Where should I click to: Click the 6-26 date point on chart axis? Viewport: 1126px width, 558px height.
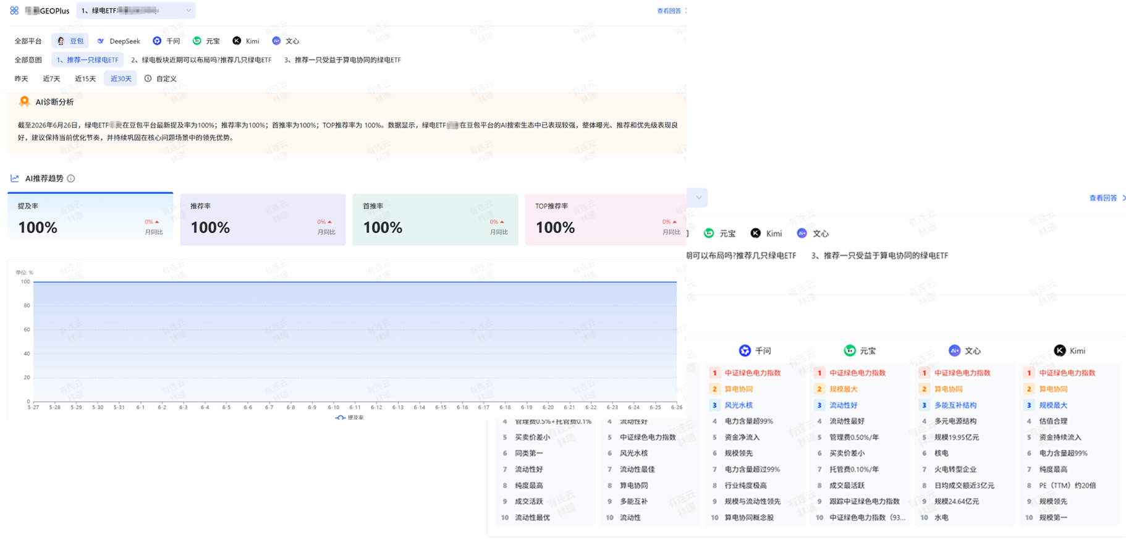point(677,407)
